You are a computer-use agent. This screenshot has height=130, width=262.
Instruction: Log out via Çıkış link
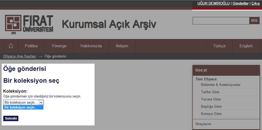click(255, 3)
